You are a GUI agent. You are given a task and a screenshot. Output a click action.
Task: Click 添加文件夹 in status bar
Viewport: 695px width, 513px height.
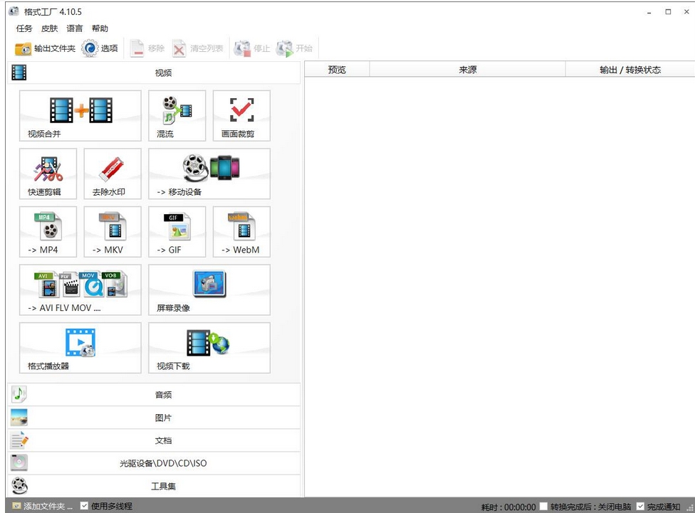43,506
